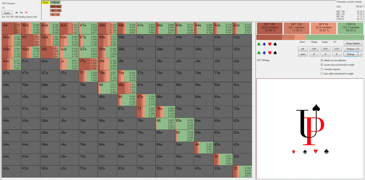Image resolution: width=365 pixels, height=180 pixels.
Task: Click the top-row blue diamond suit icon
Action: coord(264,45)
